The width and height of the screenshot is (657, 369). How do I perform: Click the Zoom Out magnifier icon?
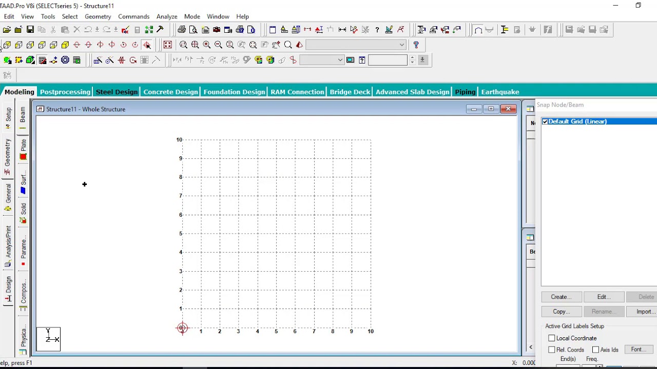click(218, 45)
